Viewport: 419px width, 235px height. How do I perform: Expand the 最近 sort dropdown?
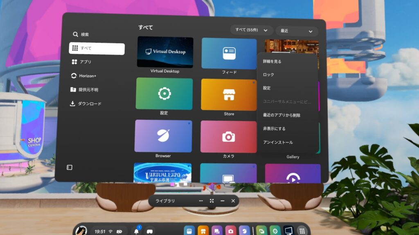(x=297, y=31)
